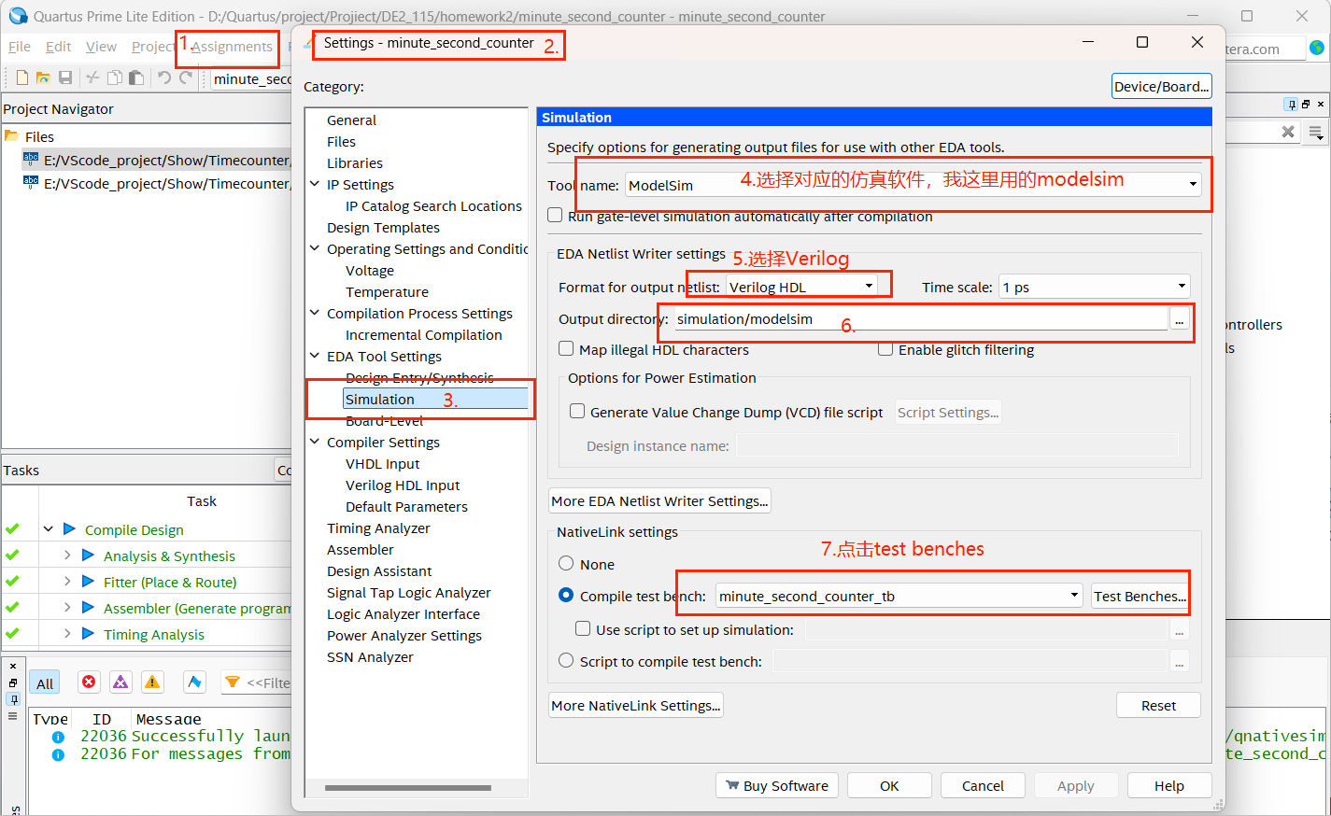Select Script to compile test bench radio

point(566,660)
